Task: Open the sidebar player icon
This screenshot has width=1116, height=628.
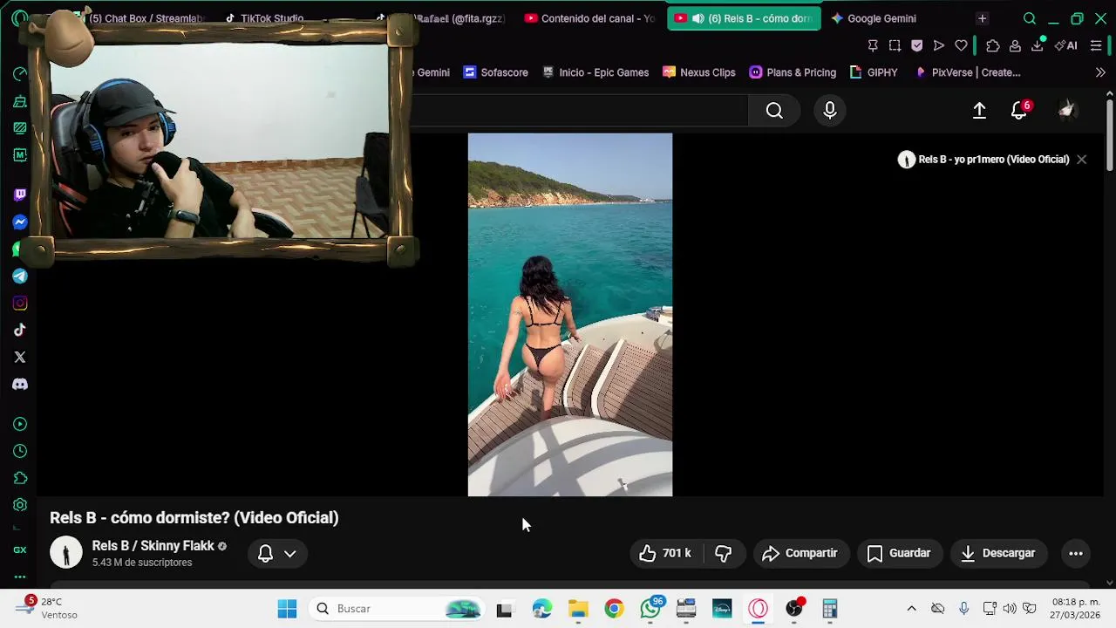Action: pos(20,424)
